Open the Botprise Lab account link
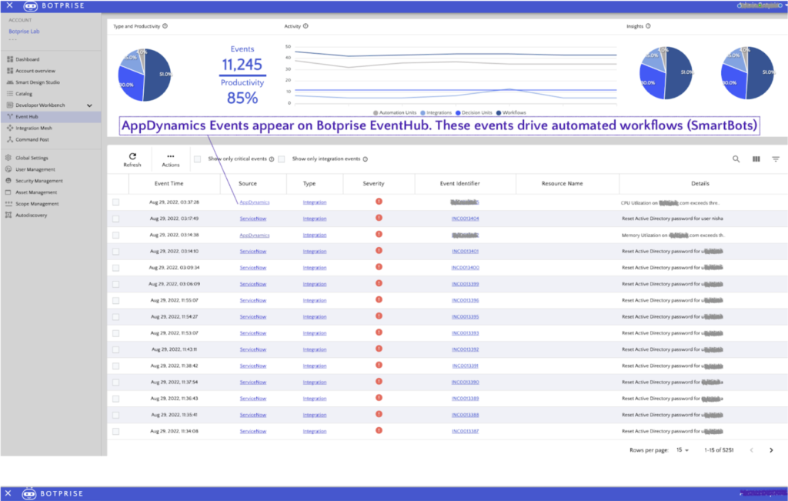This screenshot has width=788, height=501. tap(24, 31)
